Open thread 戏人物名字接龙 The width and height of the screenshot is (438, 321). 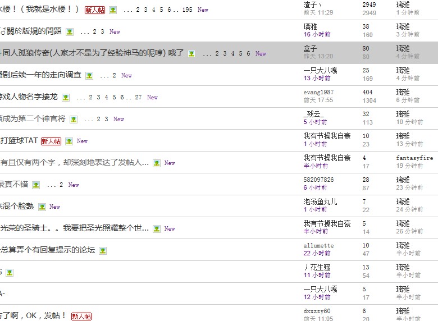(29, 97)
